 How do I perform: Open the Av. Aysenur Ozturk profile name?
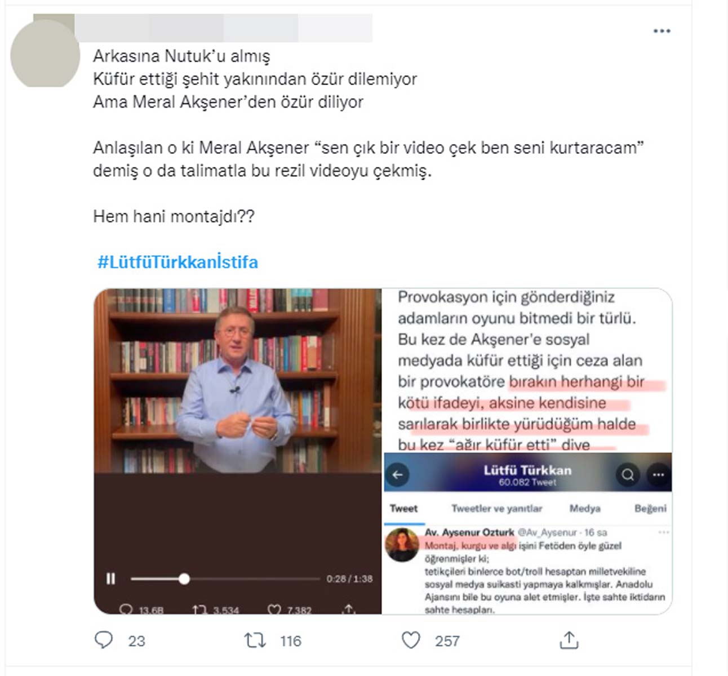(x=469, y=532)
